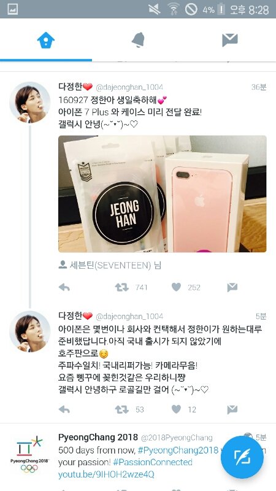Image resolution: width=276 pixels, height=491 pixels.
Task: Open the #PyeongChang2018 hashtag
Action: 178,450
